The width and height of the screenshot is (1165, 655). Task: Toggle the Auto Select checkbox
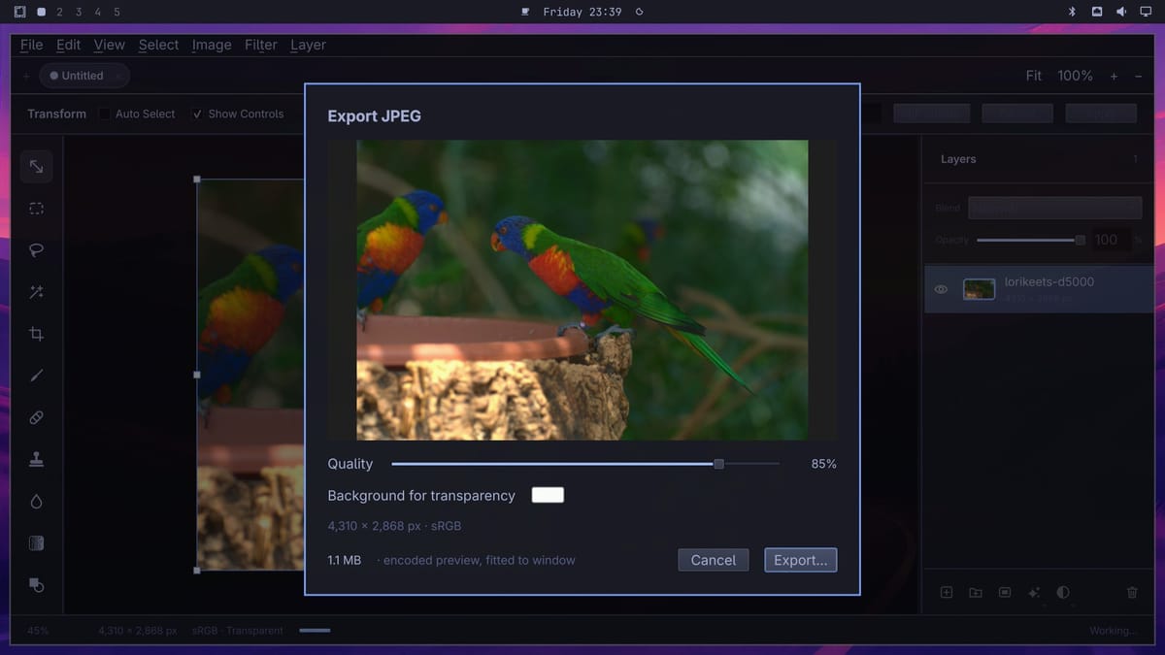click(104, 114)
